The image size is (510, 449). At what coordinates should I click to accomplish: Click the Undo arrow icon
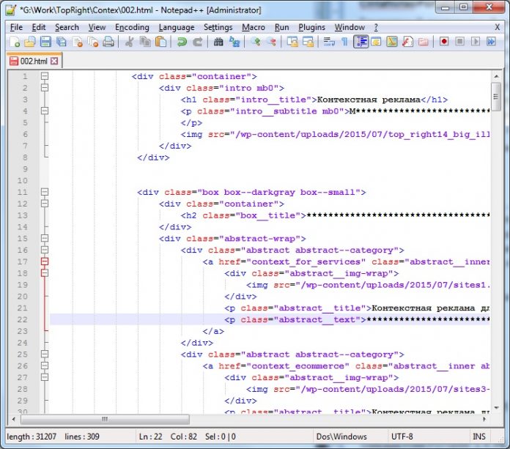coord(182,42)
